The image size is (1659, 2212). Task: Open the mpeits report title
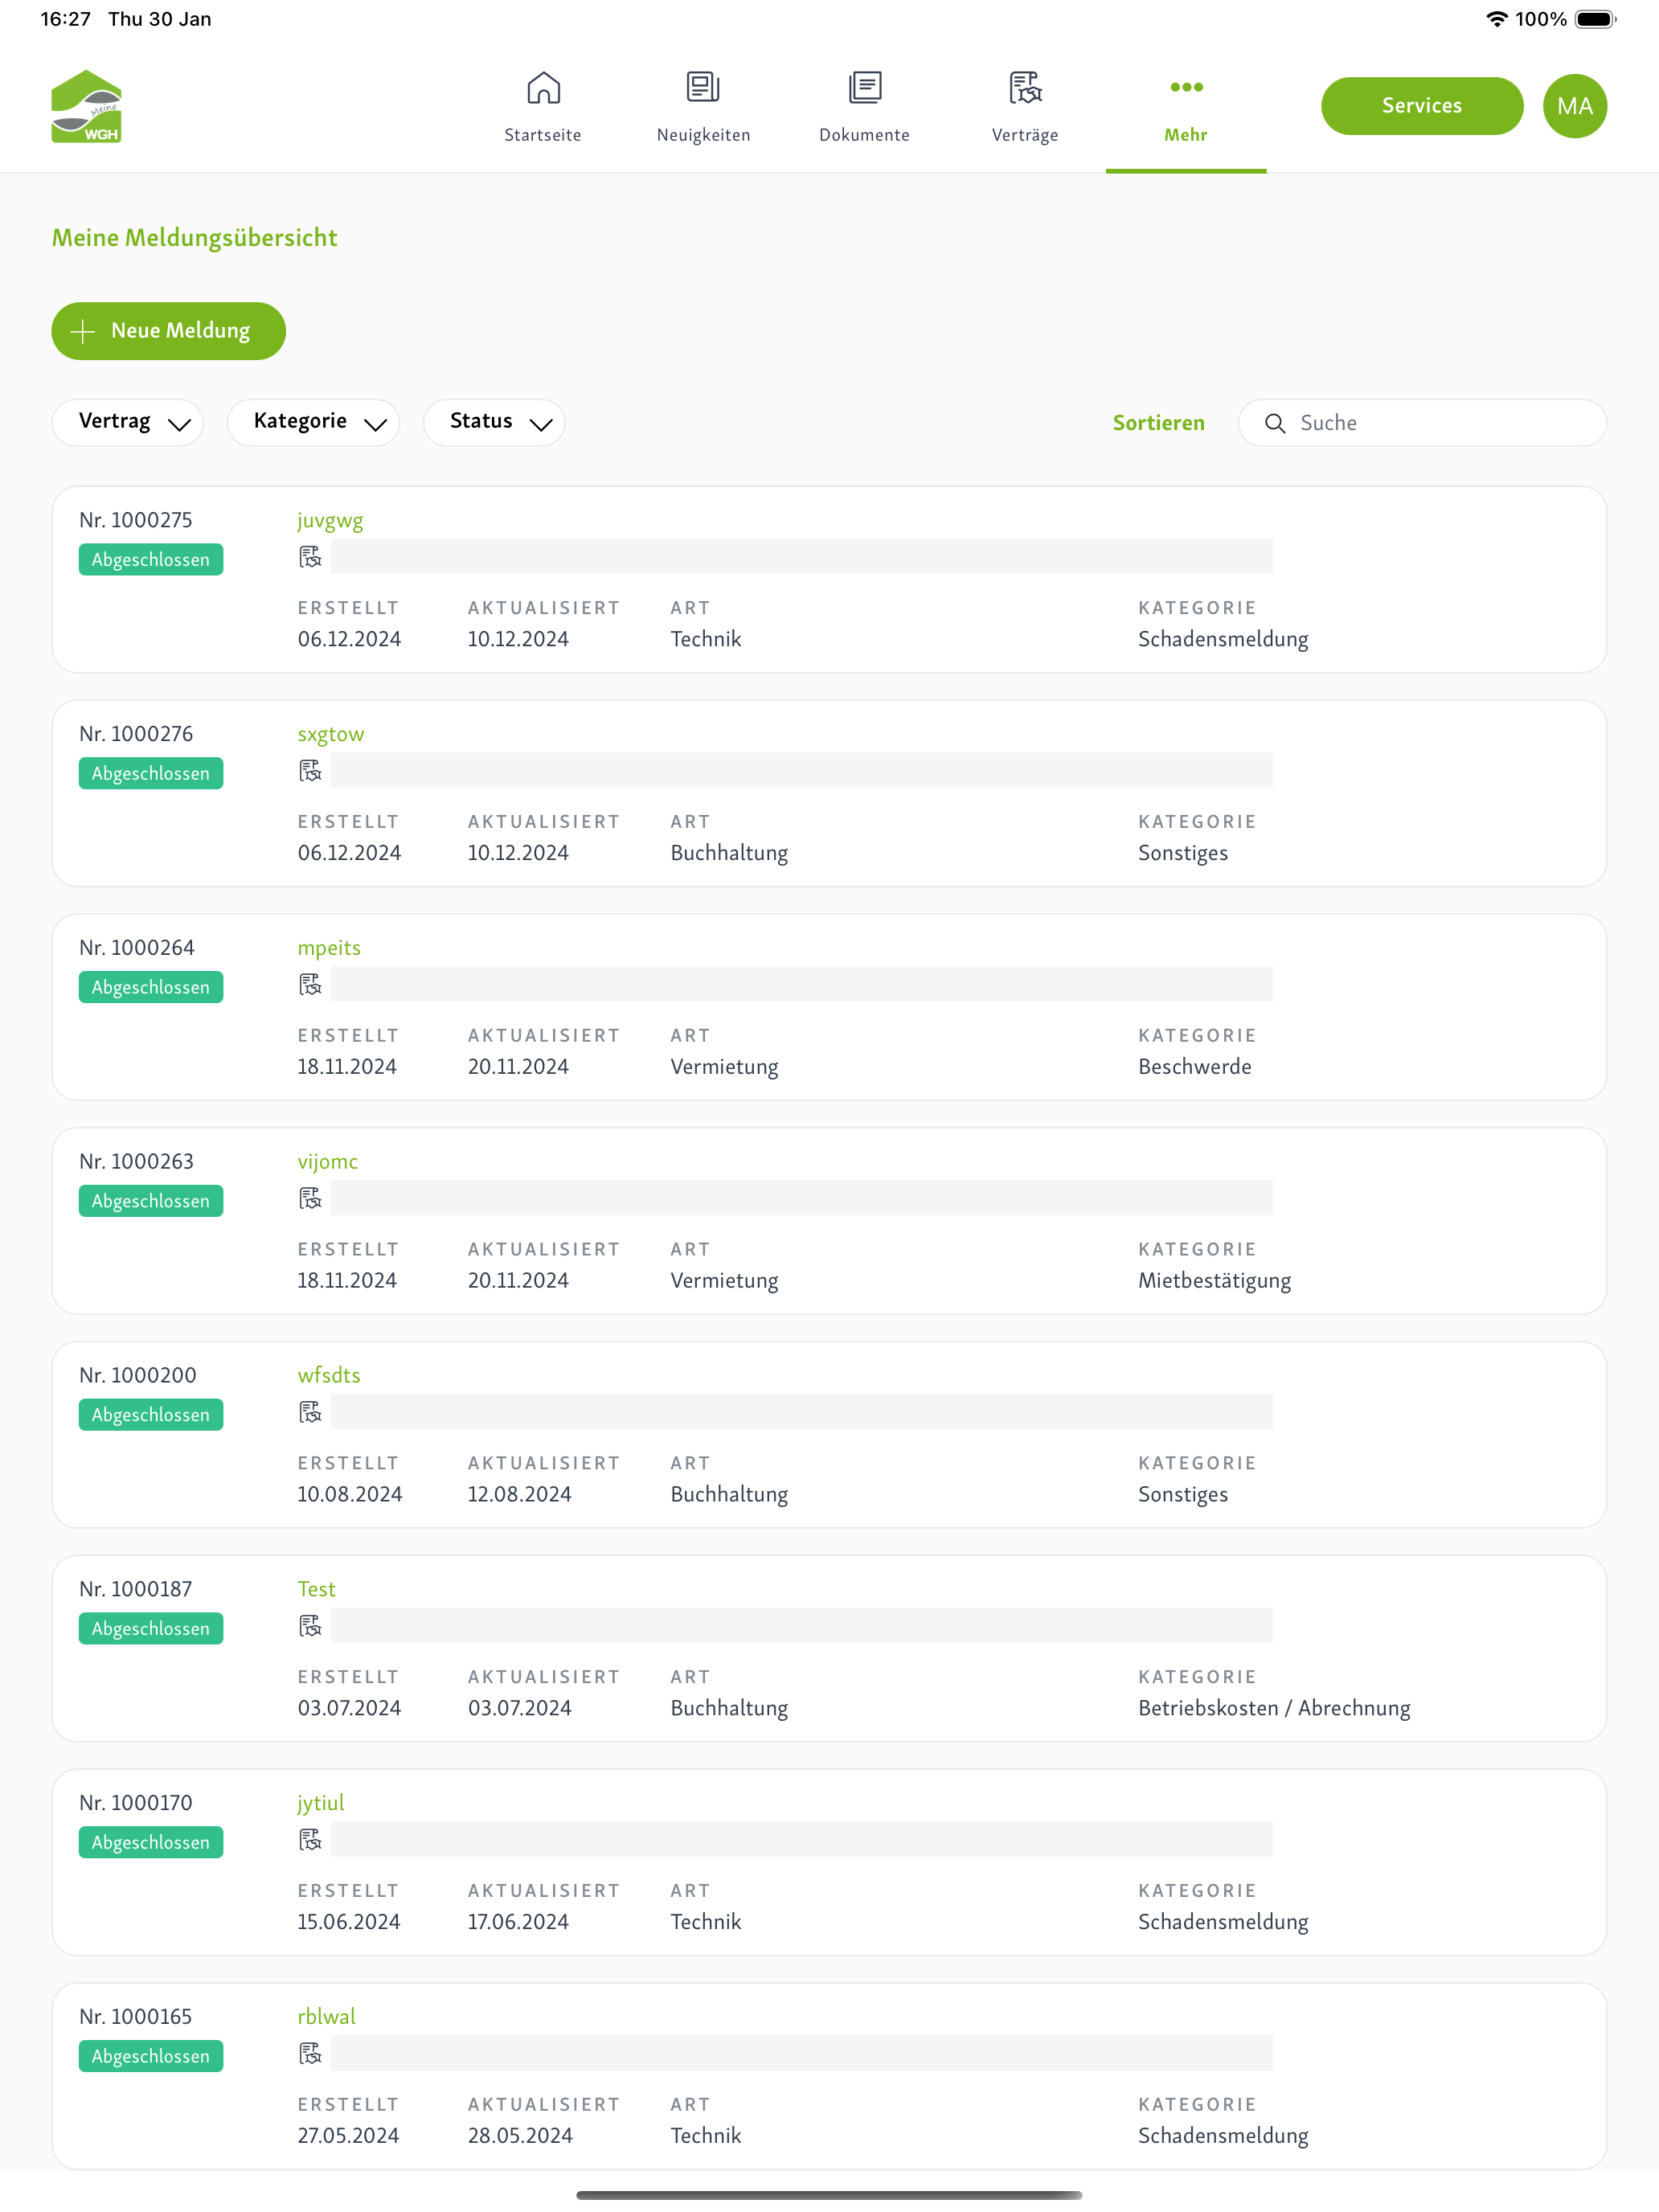pos(329,948)
